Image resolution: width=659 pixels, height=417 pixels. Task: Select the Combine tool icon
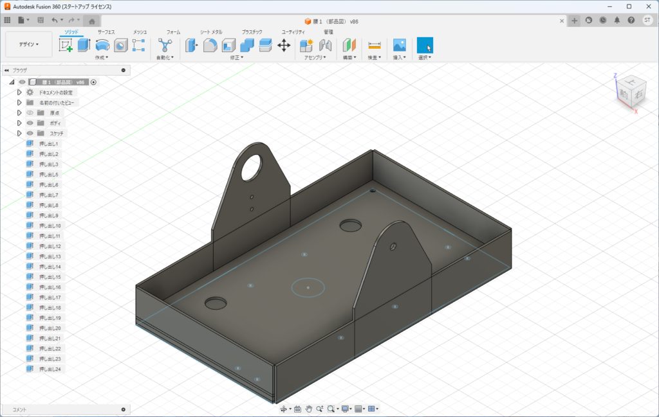click(x=247, y=46)
